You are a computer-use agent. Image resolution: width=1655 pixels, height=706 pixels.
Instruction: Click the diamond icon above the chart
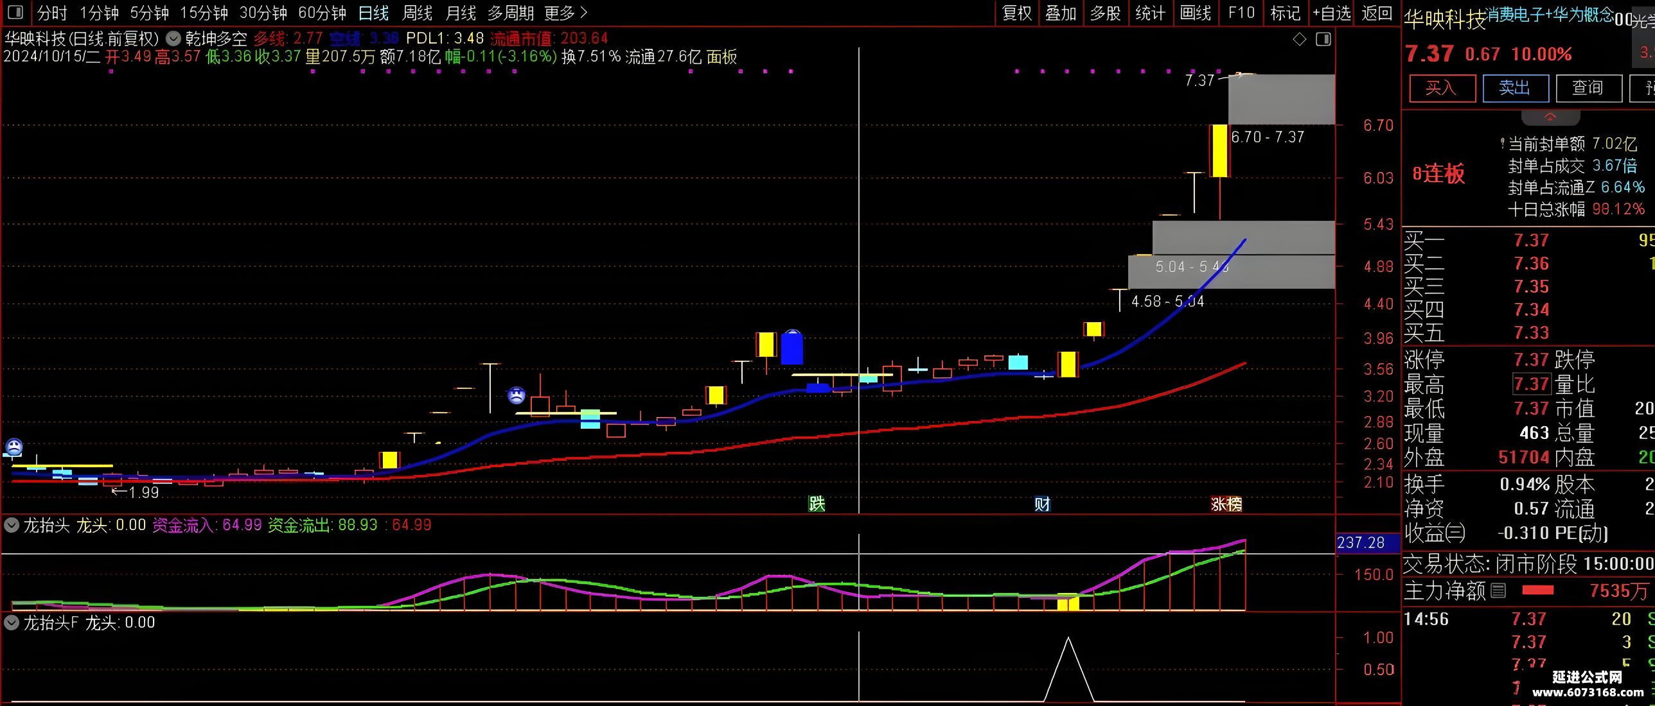[1300, 40]
